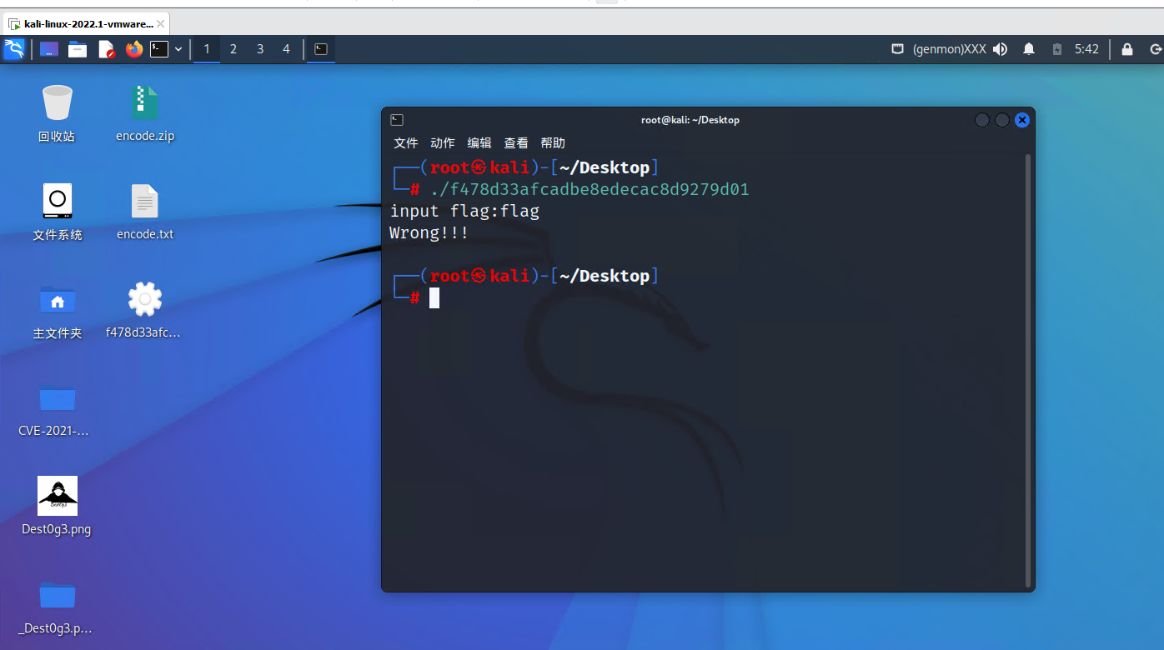The height and width of the screenshot is (650, 1164).
Task: Open the 文件 menu in terminal
Action: 406,142
